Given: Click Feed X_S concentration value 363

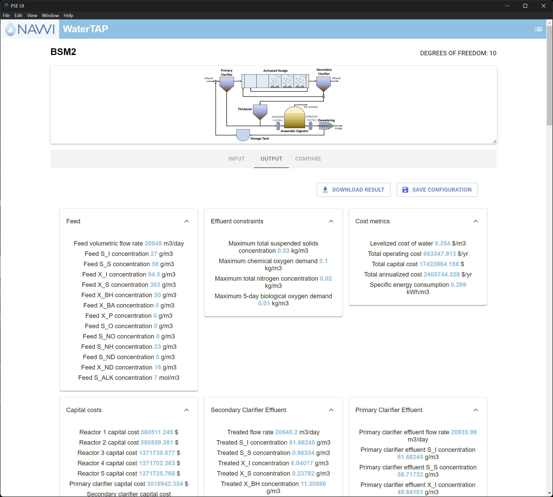Looking at the screenshot, I should pyautogui.click(x=155, y=285).
